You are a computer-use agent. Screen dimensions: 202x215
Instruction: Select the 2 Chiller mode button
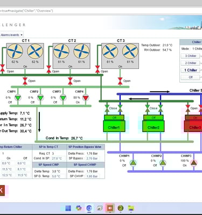191,63
